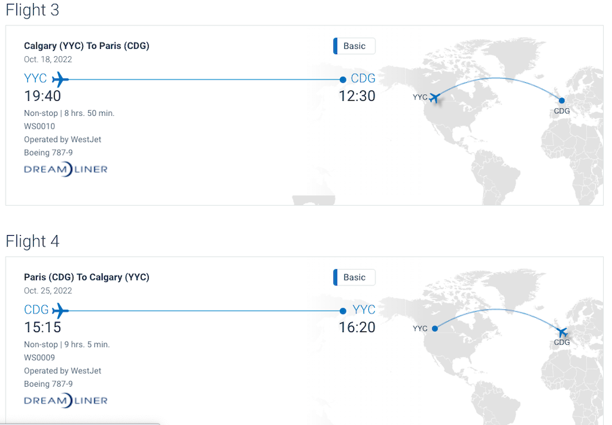Click the Dreamliner logo in Flight 4

click(x=66, y=401)
